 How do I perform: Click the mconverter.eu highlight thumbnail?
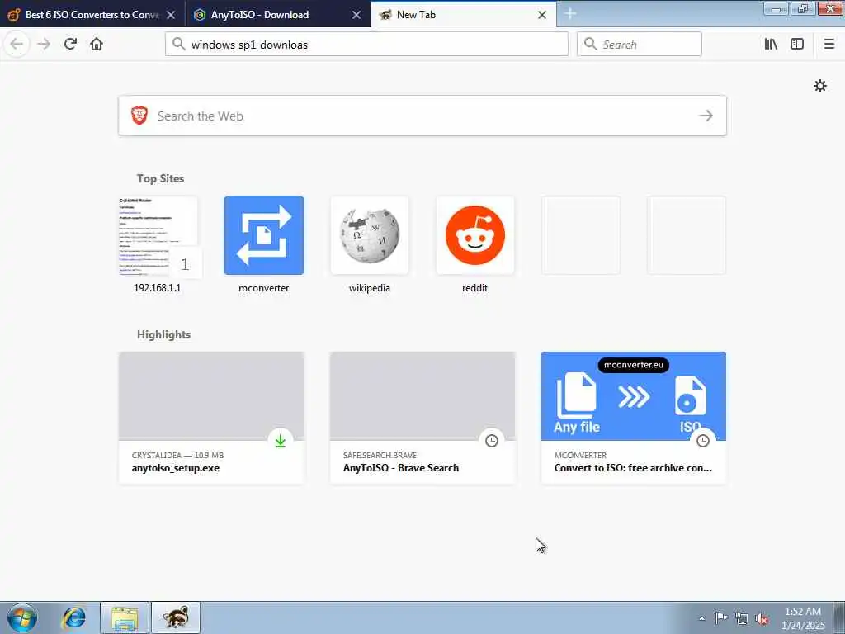[x=634, y=396]
